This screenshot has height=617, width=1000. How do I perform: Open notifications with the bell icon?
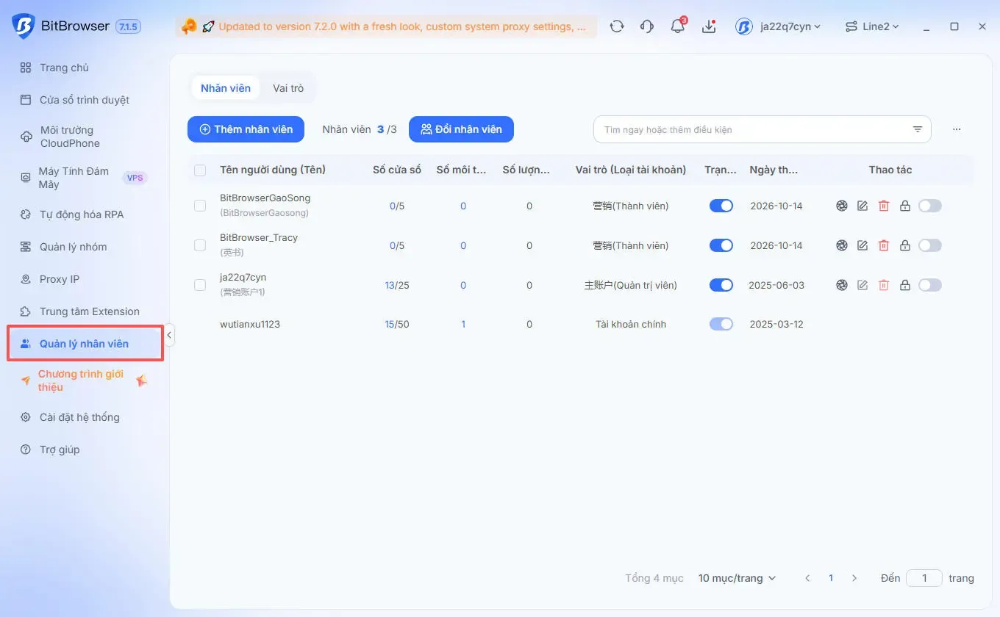tap(678, 26)
